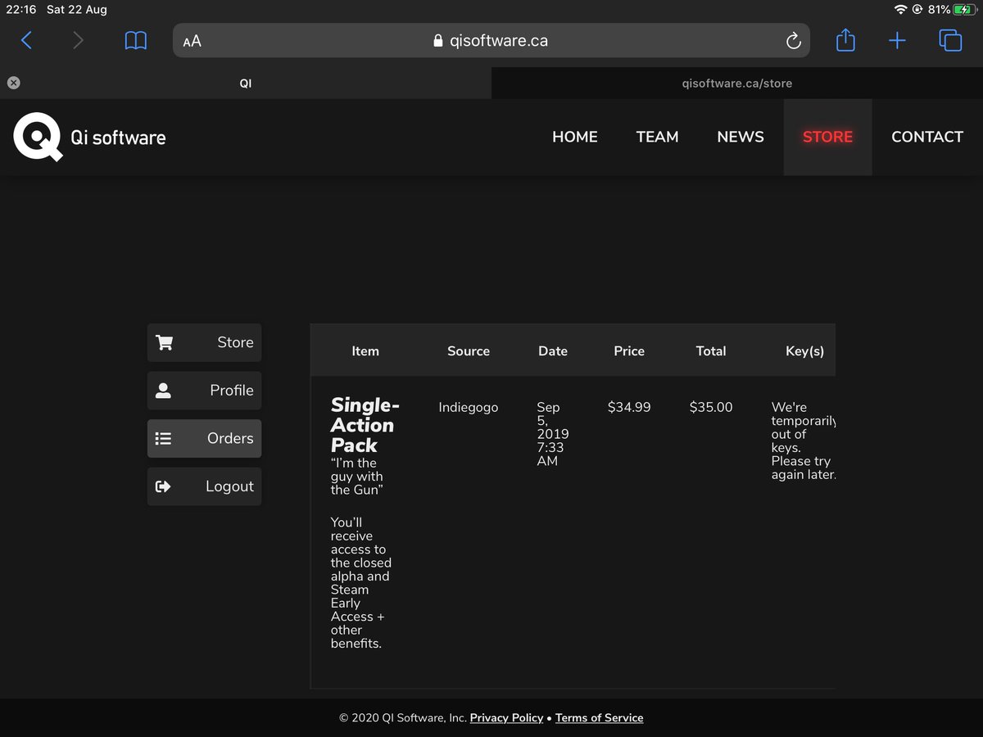
Task: Tap the Wi-Fi status icon
Action: point(901,10)
